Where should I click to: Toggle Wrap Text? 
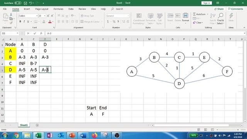87,16
